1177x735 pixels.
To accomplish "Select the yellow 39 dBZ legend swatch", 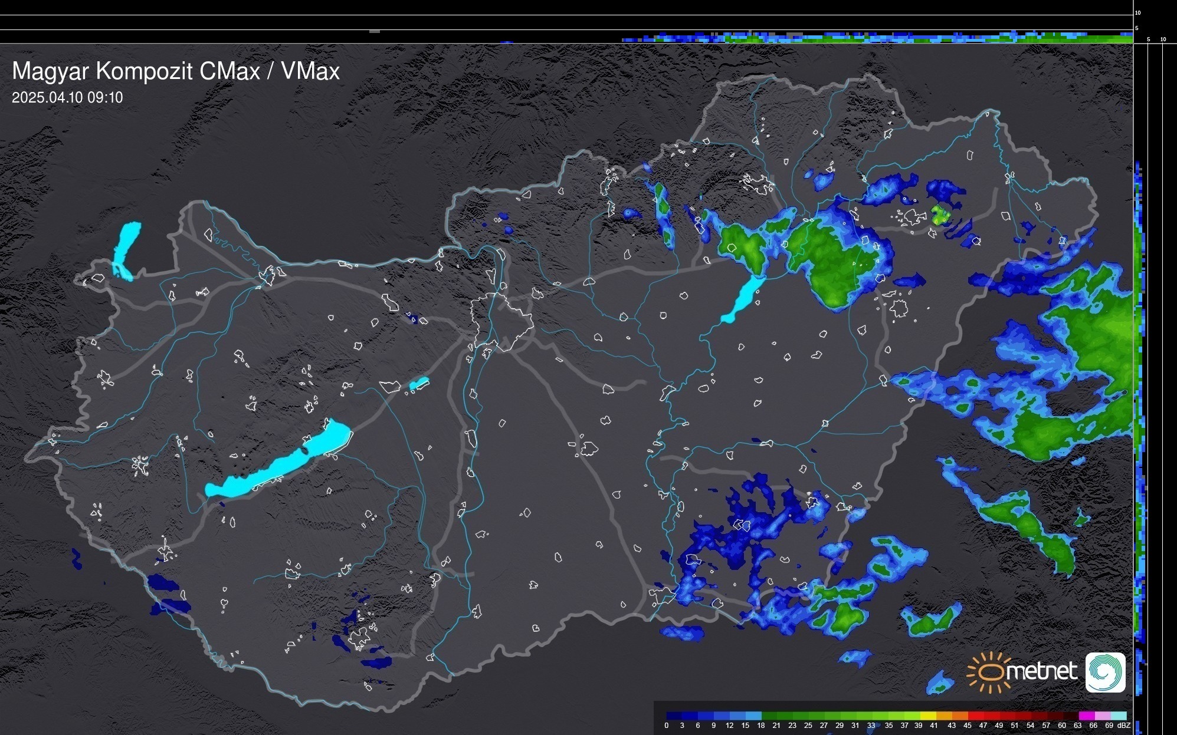I will coord(928,716).
